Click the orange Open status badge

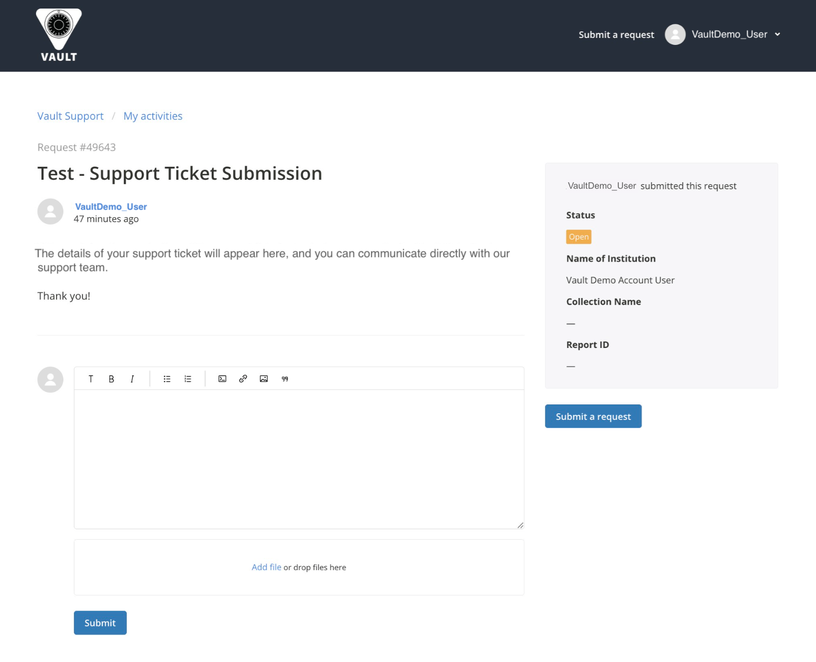[579, 237]
